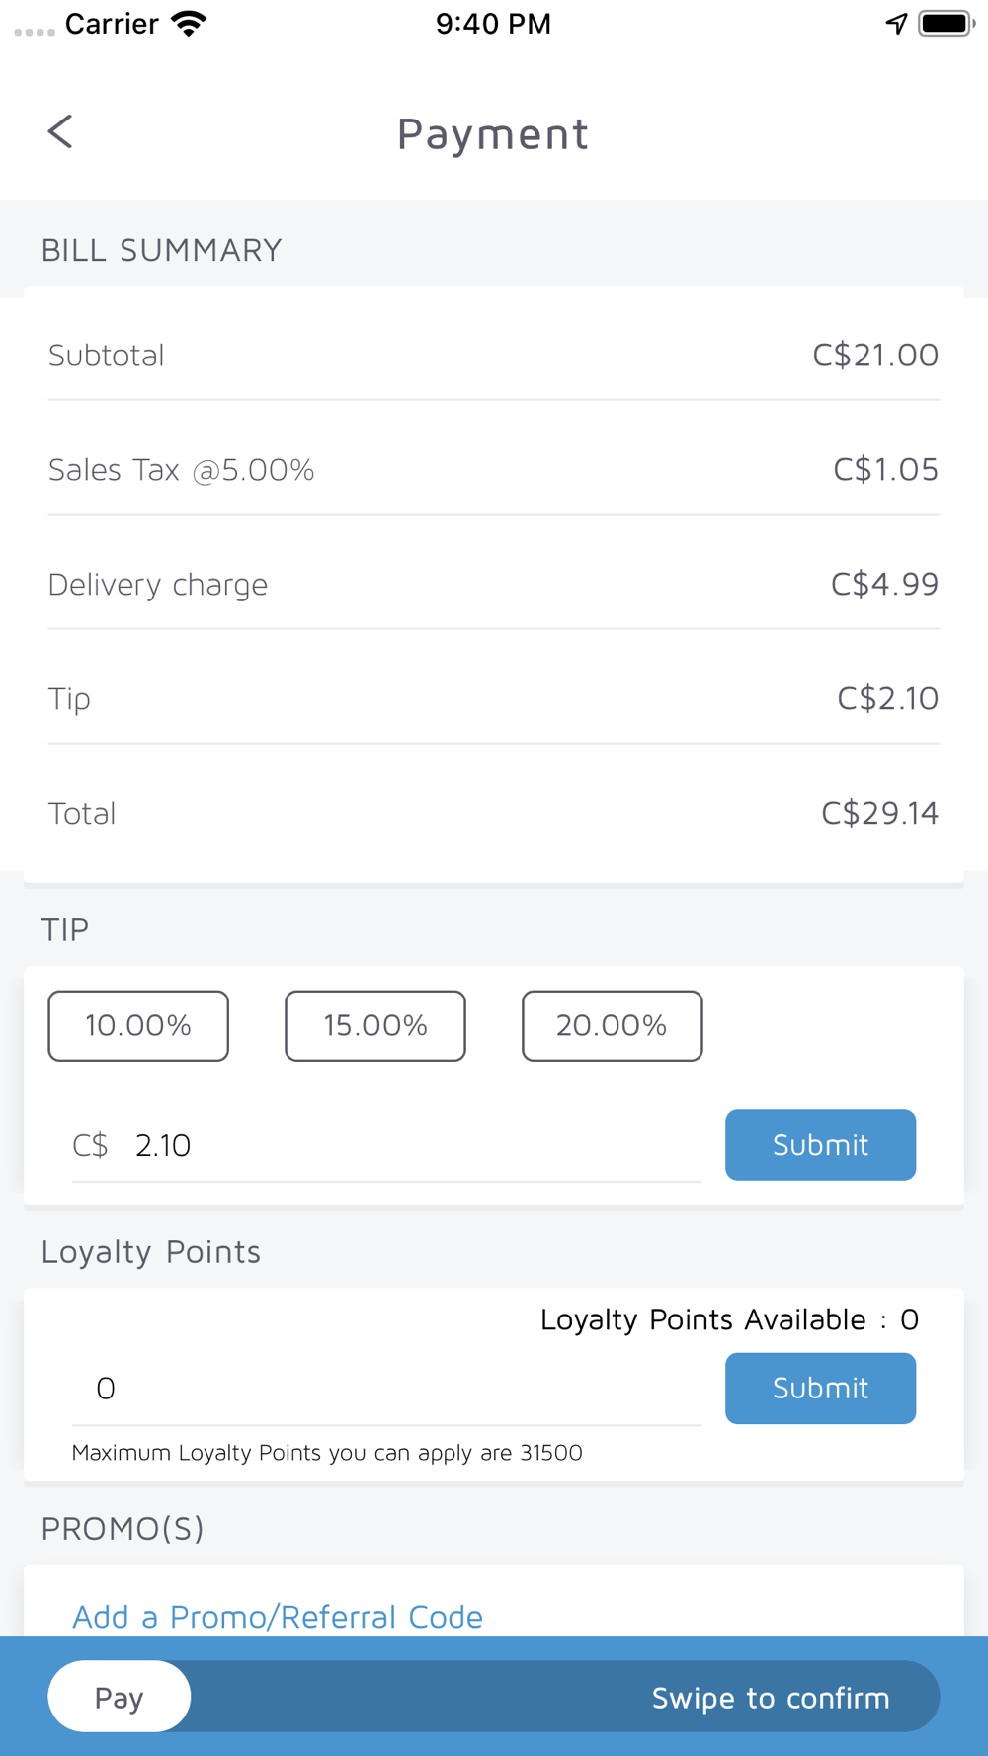
Task: Submit the loyalty points entry
Action: [820, 1388]
